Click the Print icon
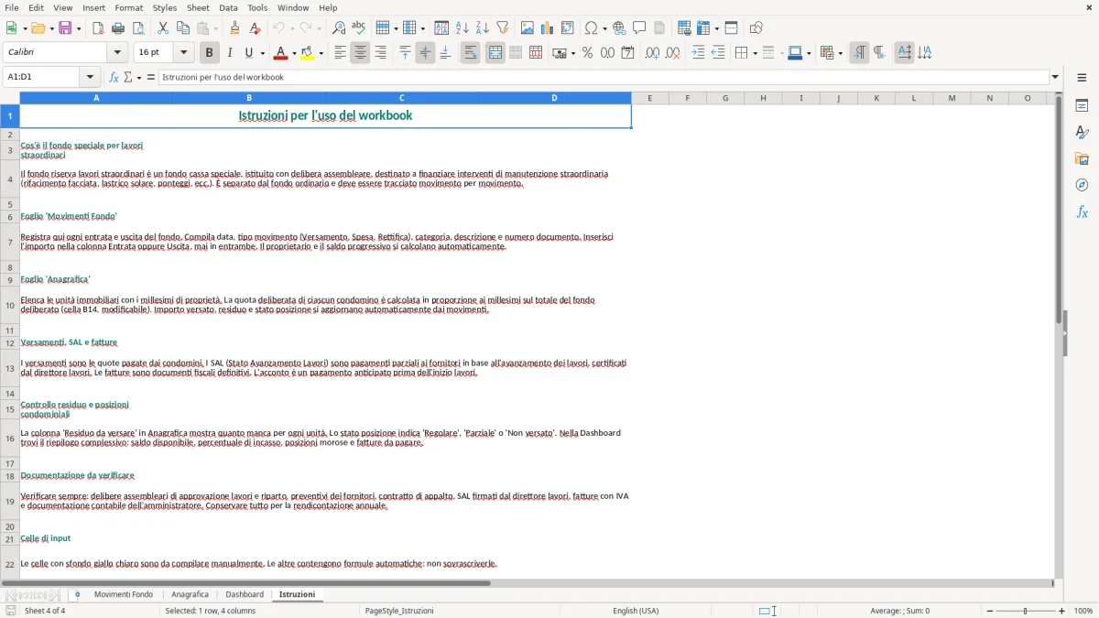Image resolution: width=1099 pixels, height=618 pixels. 118,28
